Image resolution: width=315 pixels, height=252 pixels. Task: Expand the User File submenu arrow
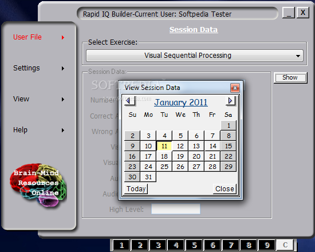point(63,37)
